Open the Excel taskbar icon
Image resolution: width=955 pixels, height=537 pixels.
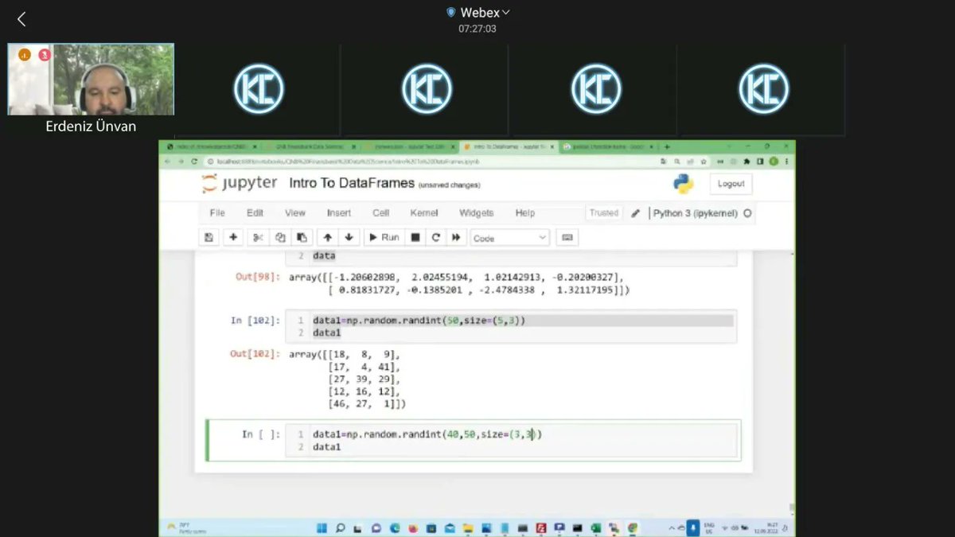(595, 527)
